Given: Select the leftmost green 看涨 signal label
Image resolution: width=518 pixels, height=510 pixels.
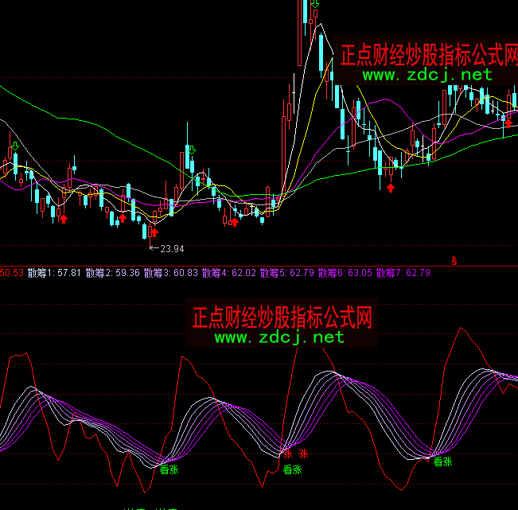Looking at the screenshot, I should click(x=169, y=469).
